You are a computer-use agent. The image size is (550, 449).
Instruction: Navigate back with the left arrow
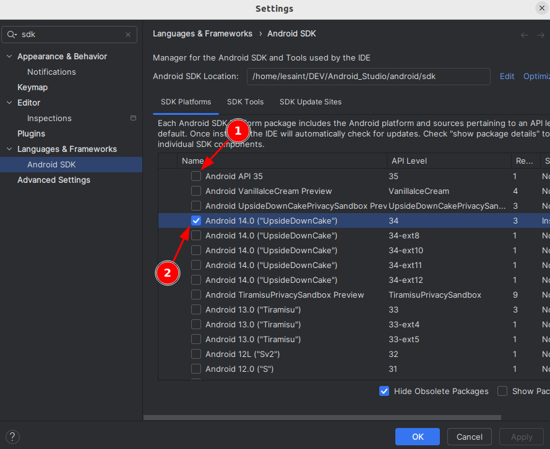(525, 35)
